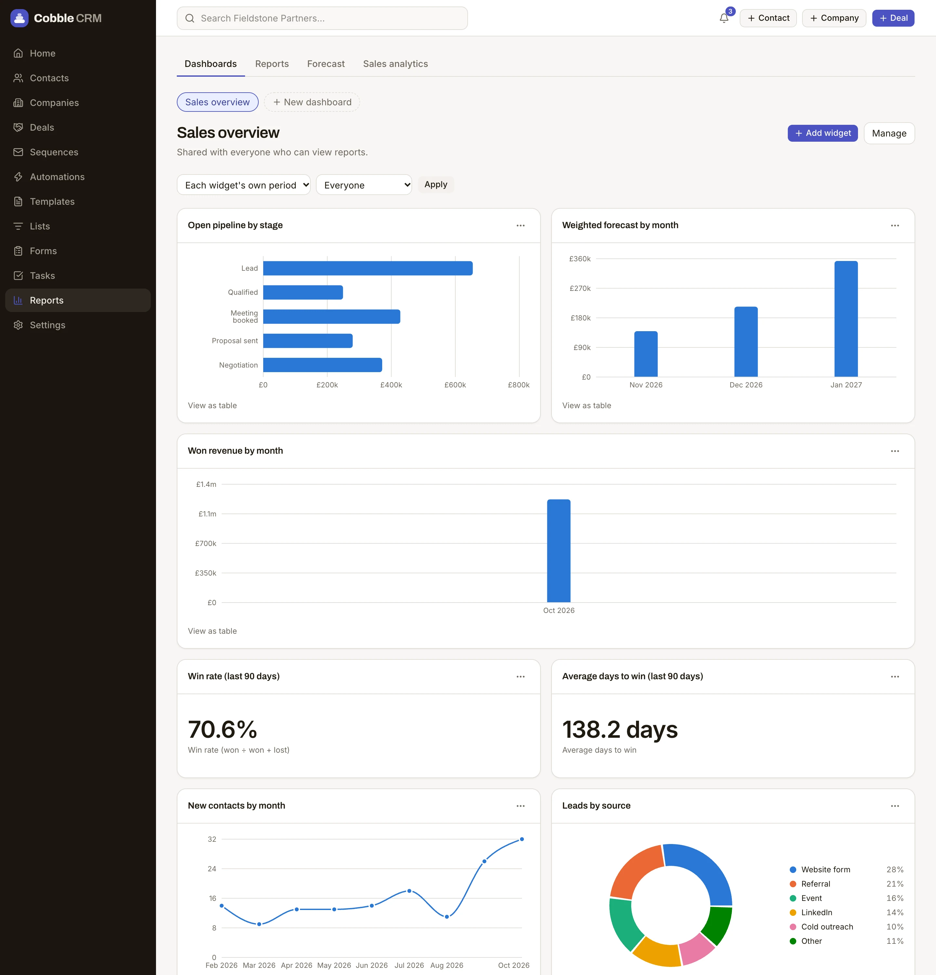
Task: Go to Home in the sidebar
Action: pyautogui.click(x=78, y=53)
